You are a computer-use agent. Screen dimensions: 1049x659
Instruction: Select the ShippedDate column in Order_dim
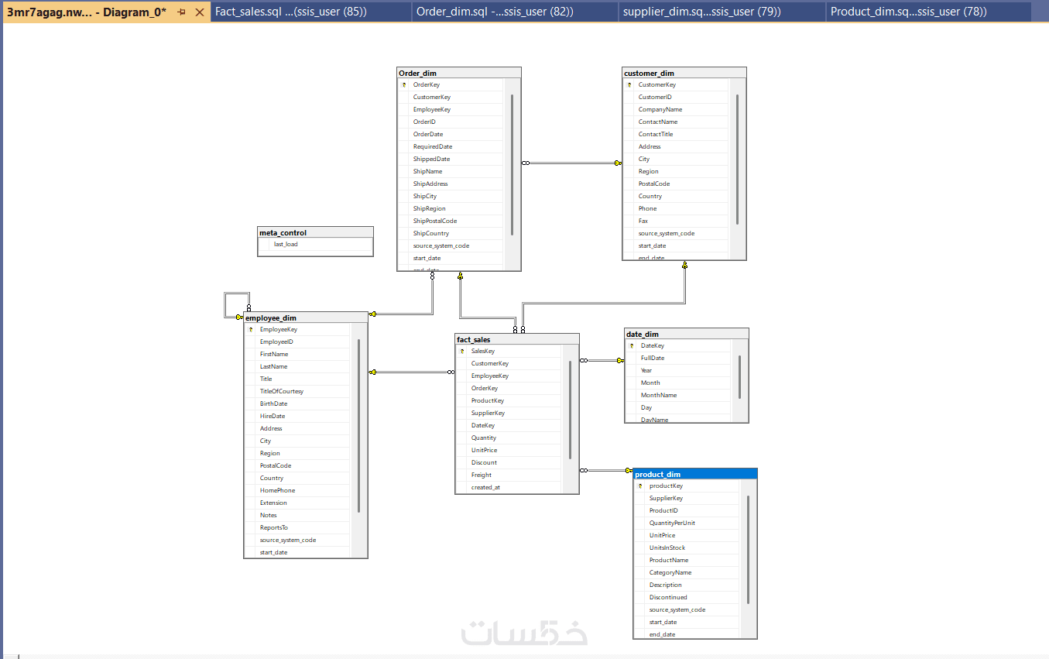coord(451,159)
